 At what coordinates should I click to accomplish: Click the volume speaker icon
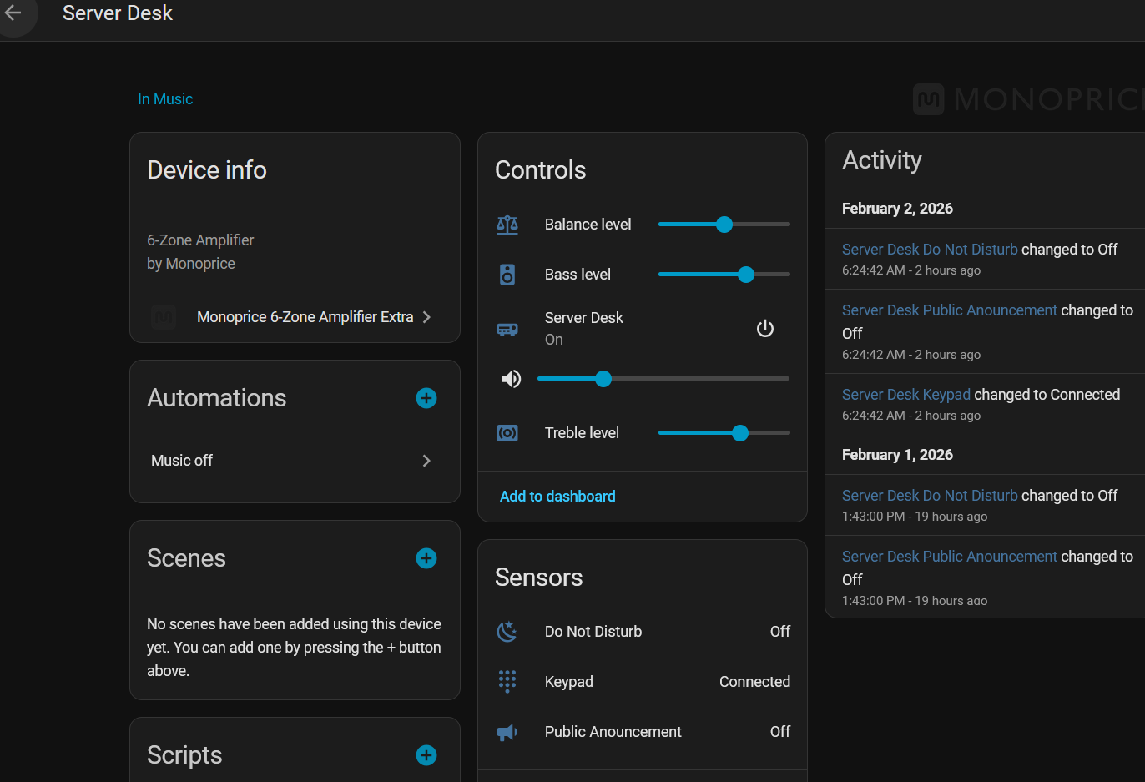pos(511,379)
